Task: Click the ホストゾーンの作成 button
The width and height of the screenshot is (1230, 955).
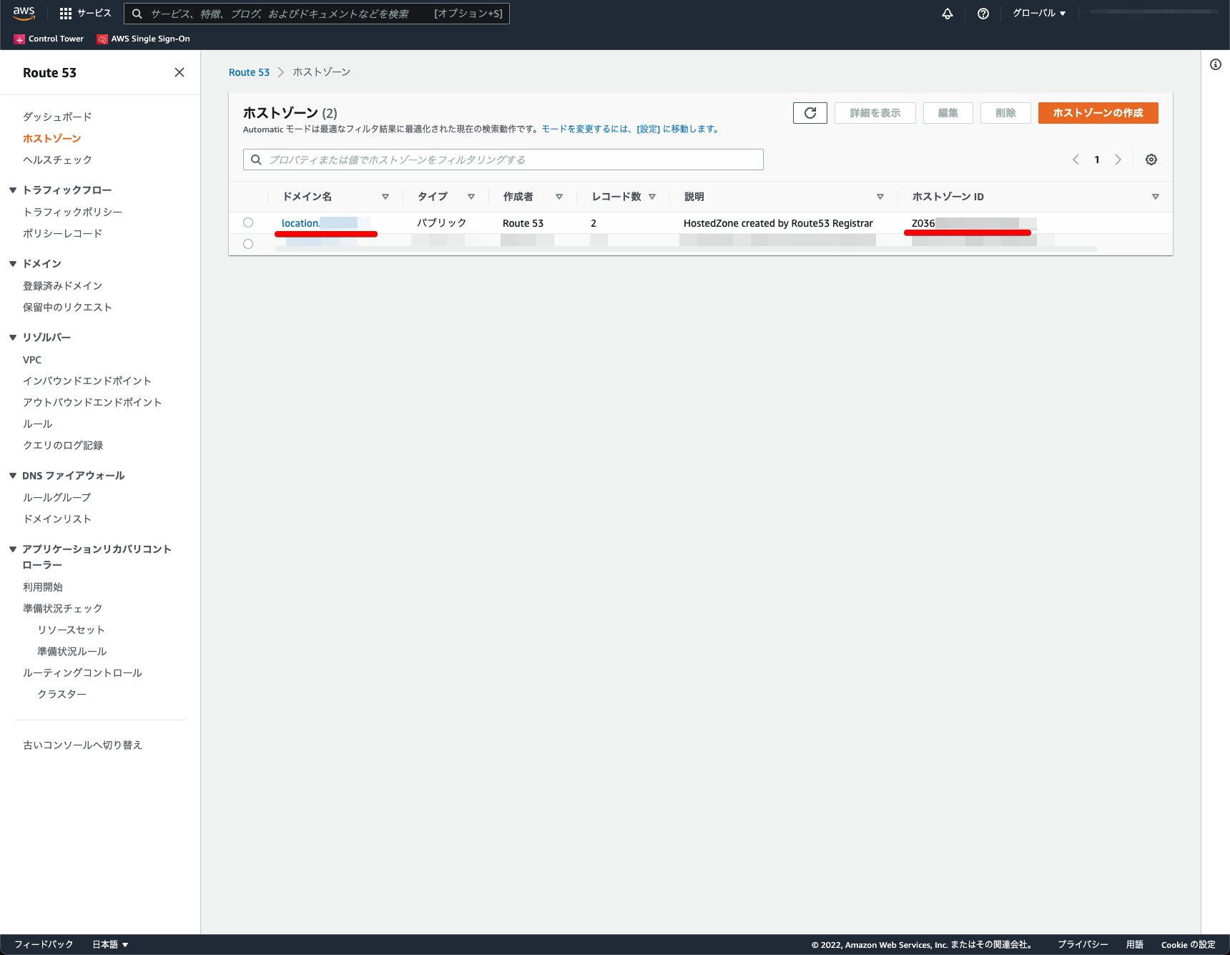Action: (1098, 113)
